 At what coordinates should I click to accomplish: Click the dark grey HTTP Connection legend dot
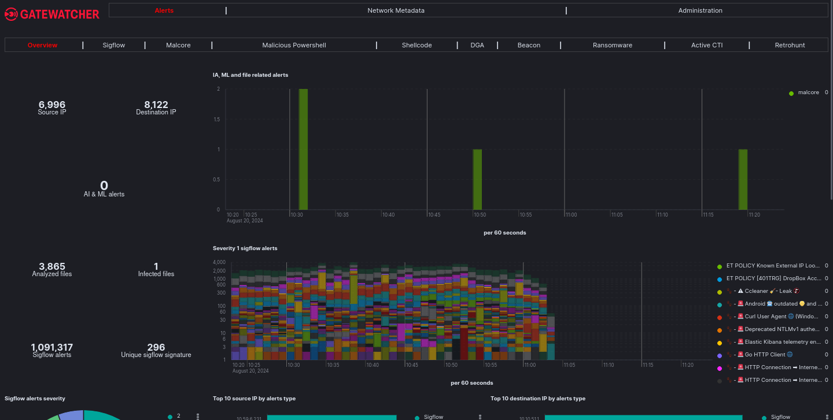(x=720, y=381)
